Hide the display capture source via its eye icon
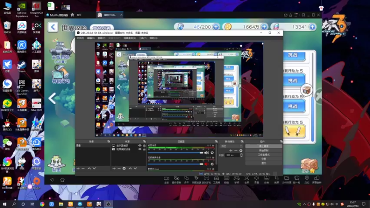The height and width of the screenshot is (208, 370). pos(140,146)
